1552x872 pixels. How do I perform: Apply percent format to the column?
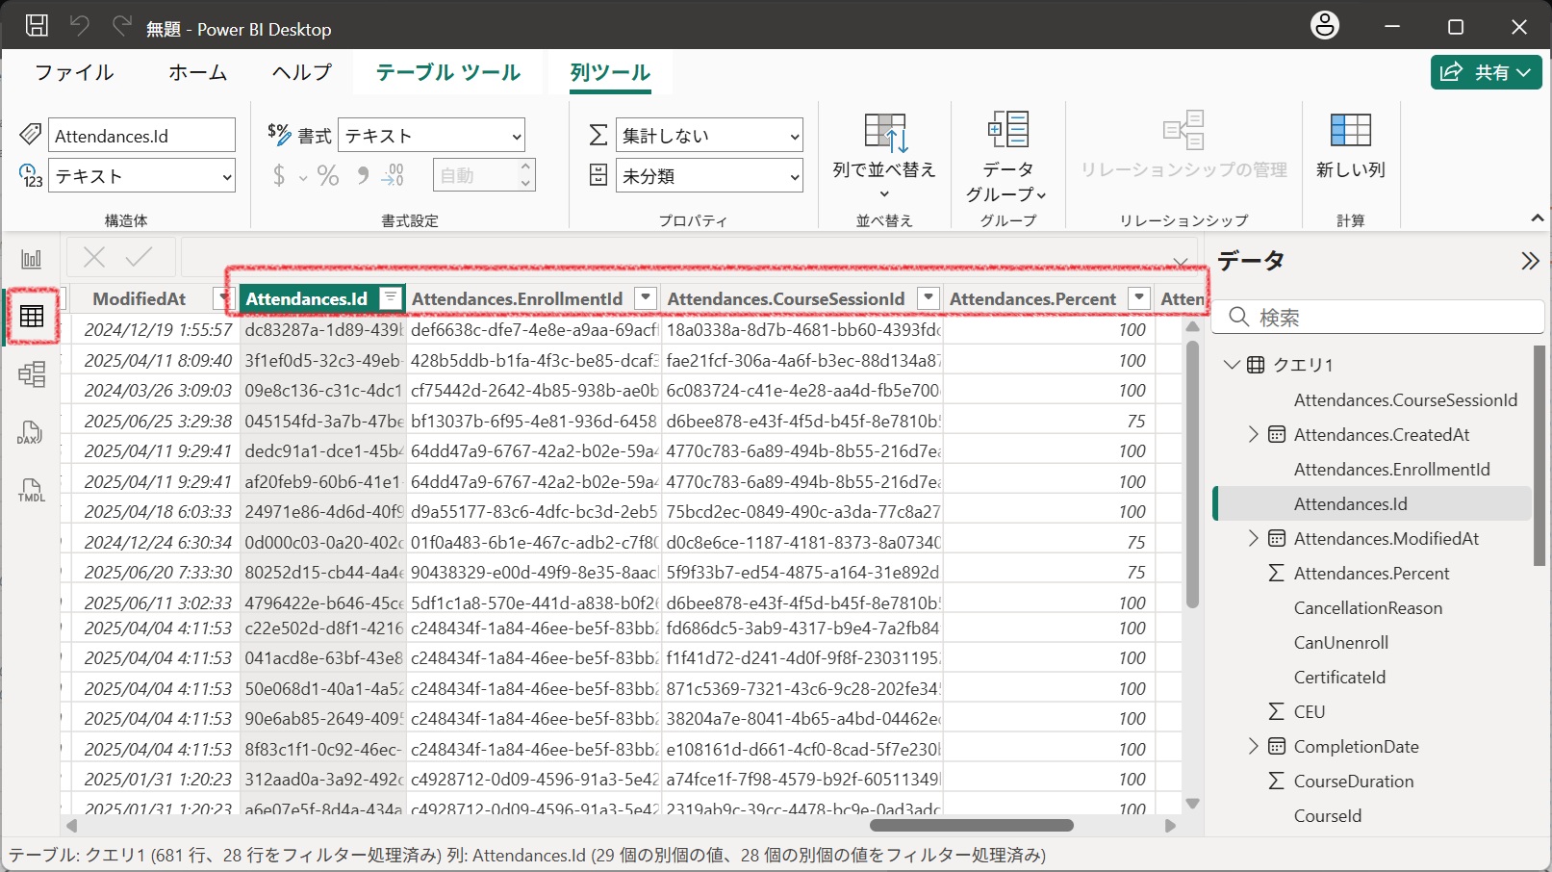[x=327, y=174]
